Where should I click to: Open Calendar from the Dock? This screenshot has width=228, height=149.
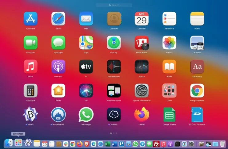[x=45, y=144]
